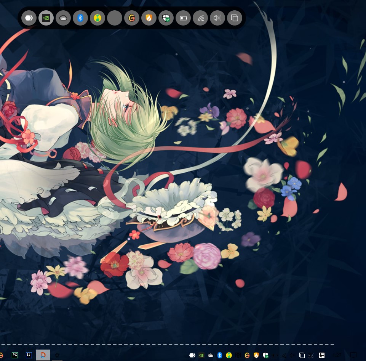The height and width of the screenshot is (361, 366).
Task: Open the orange flame shield in taskbar tray
Action: [256, 355]
